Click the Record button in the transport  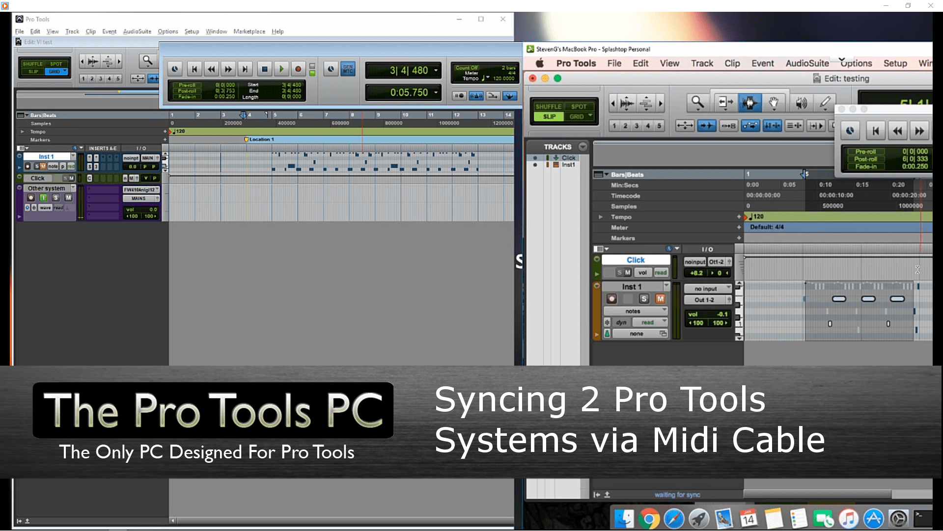coord(298,69)
